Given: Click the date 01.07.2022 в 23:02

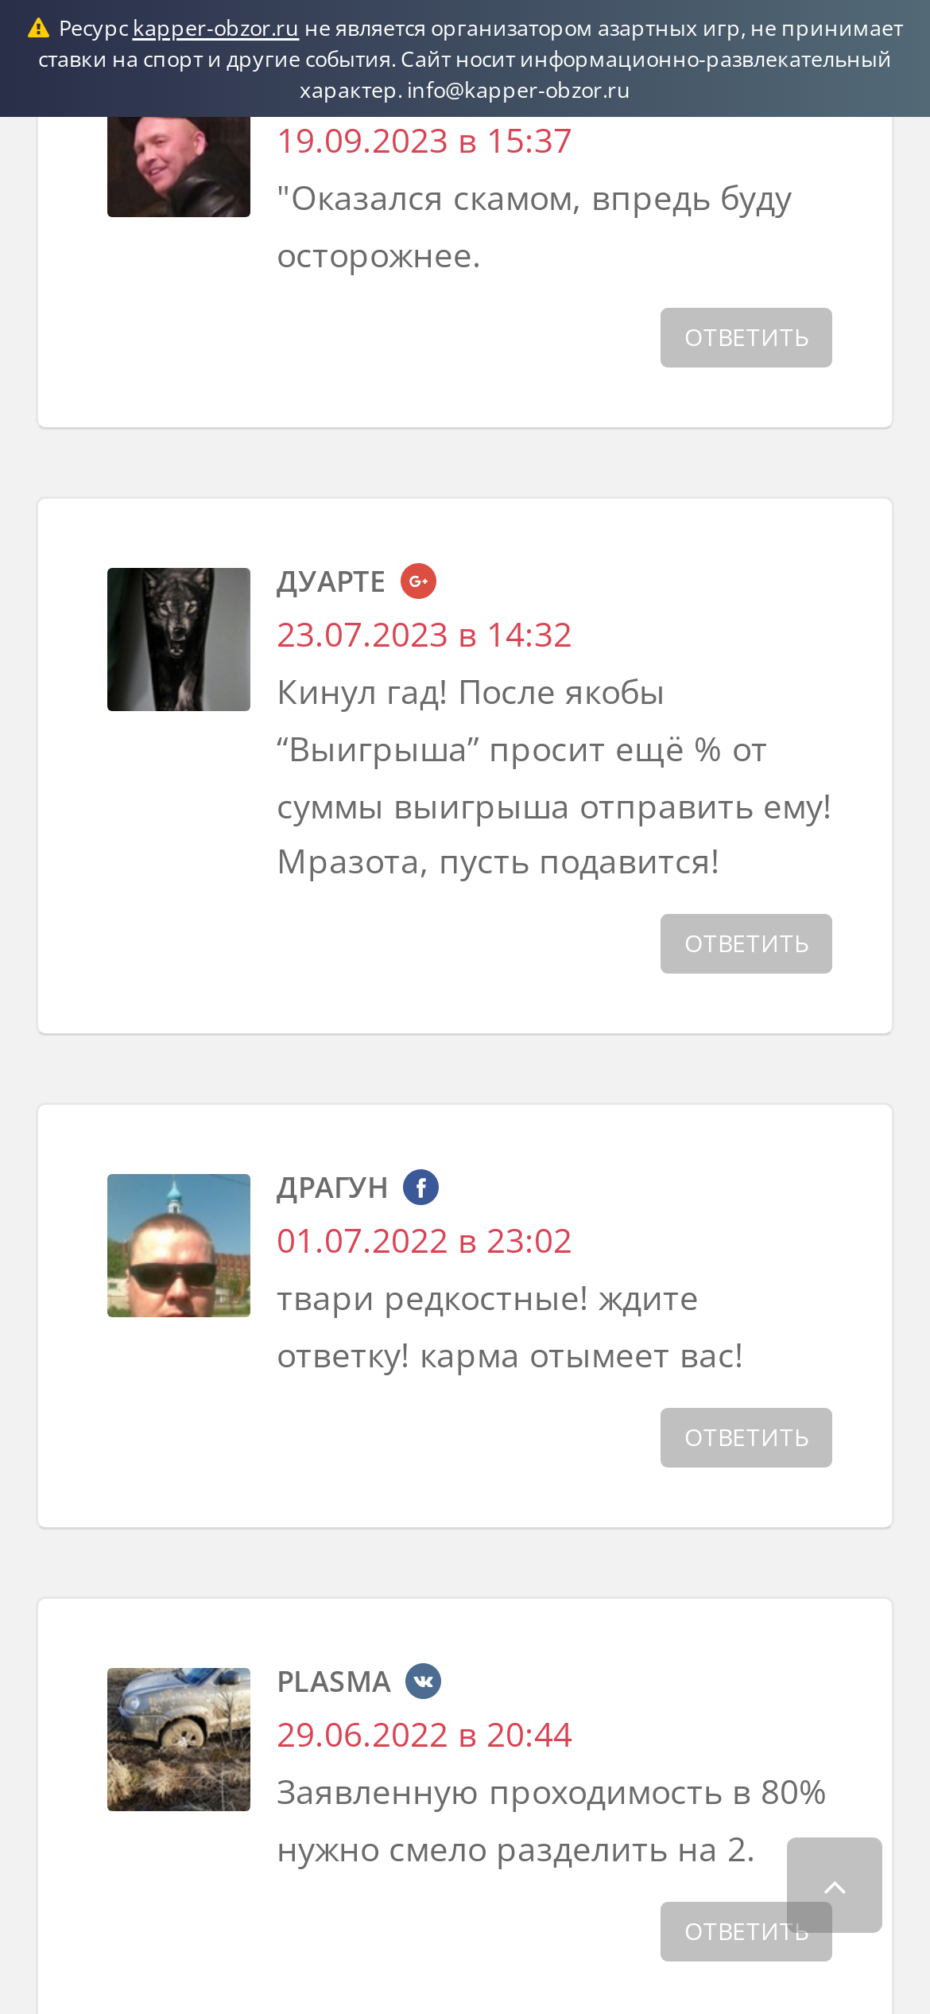Looking at the screenshot, I should coord(424,1242).
